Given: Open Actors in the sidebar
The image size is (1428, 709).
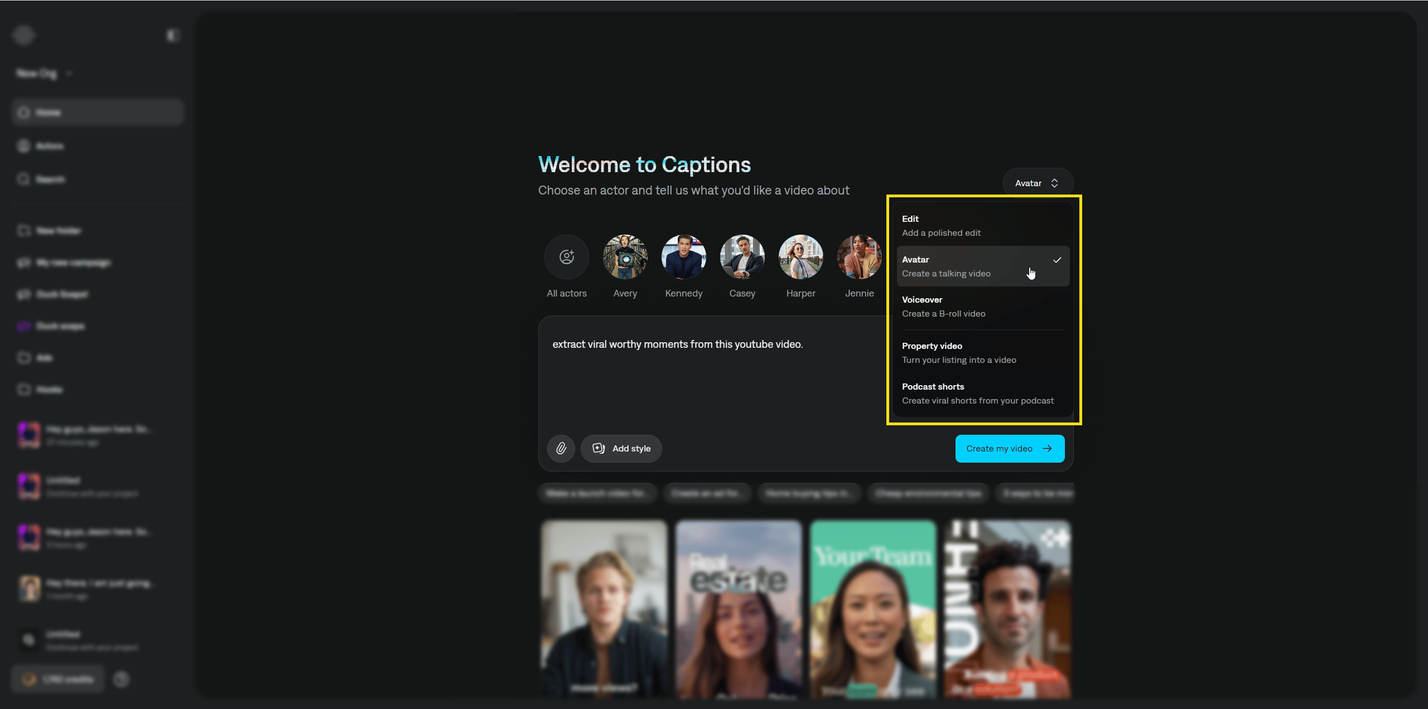Looking at the screenshot, I should [97, 146].
